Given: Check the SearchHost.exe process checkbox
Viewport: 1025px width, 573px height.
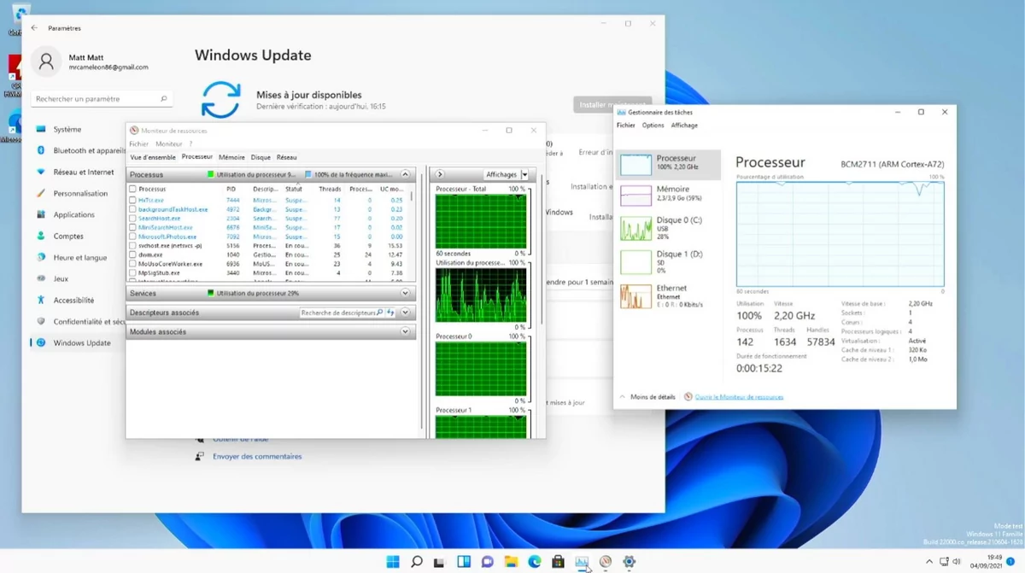Looking at the screenshot, I should coord(132,219).
